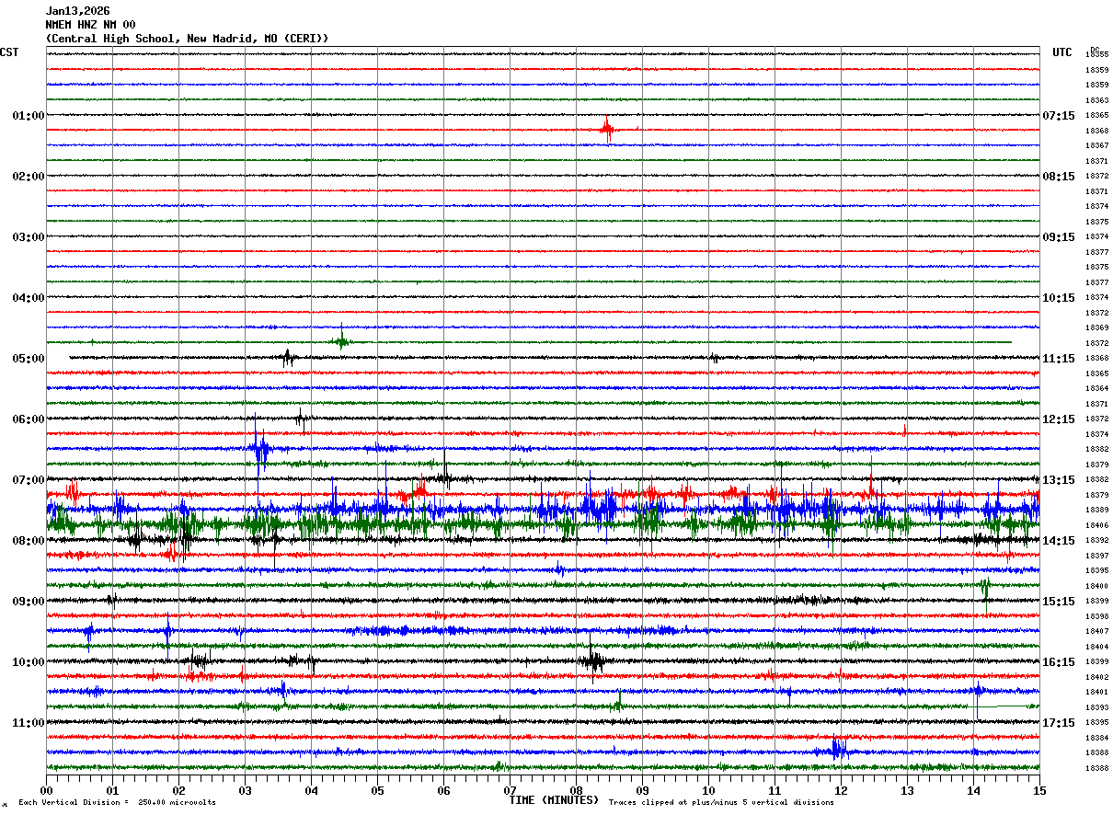Click the DC offset value 18400
Screen dimensions: 1113x815
click(x=1096, y=586)
